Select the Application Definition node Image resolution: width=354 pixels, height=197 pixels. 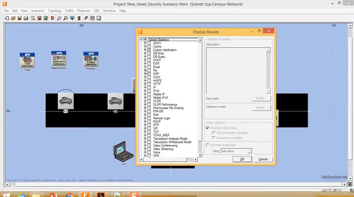[59, 58]
